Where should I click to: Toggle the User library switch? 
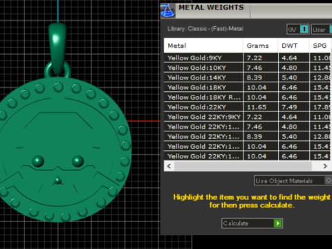331,29
